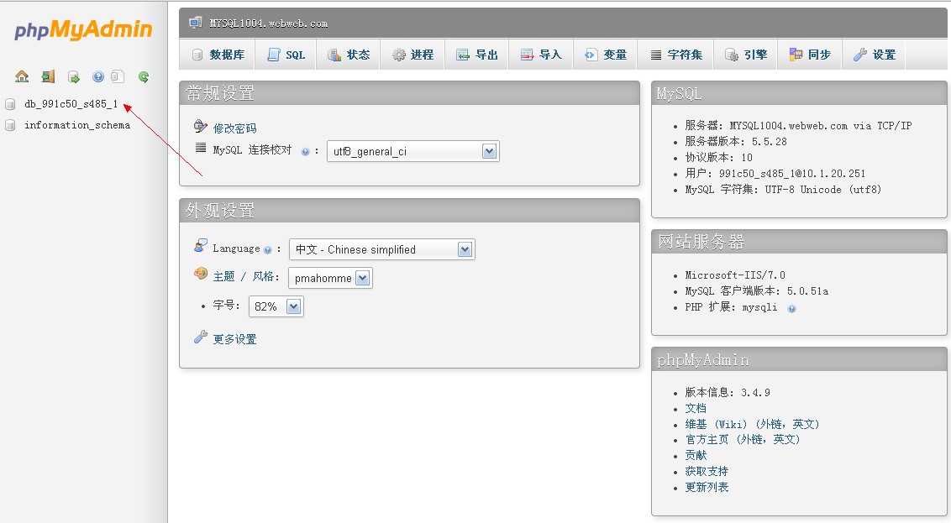Image resolution: width=951 pixels, height=523 pixels.
Task: Click the 主题 / 风格 link
Action: (245, 277)
